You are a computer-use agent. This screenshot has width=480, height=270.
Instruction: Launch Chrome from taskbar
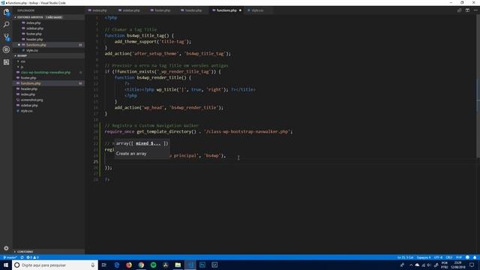coord(141,265)
